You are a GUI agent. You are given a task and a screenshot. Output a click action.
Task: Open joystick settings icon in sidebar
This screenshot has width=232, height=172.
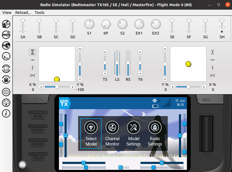6,103
